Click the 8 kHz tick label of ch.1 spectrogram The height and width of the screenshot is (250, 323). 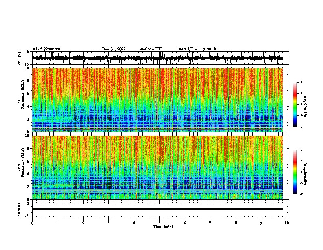(x=28, y=81)
